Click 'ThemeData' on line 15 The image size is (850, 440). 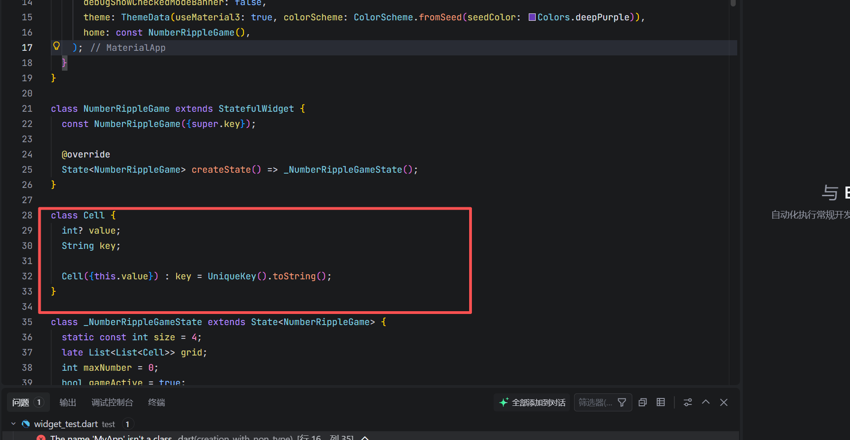146,17
